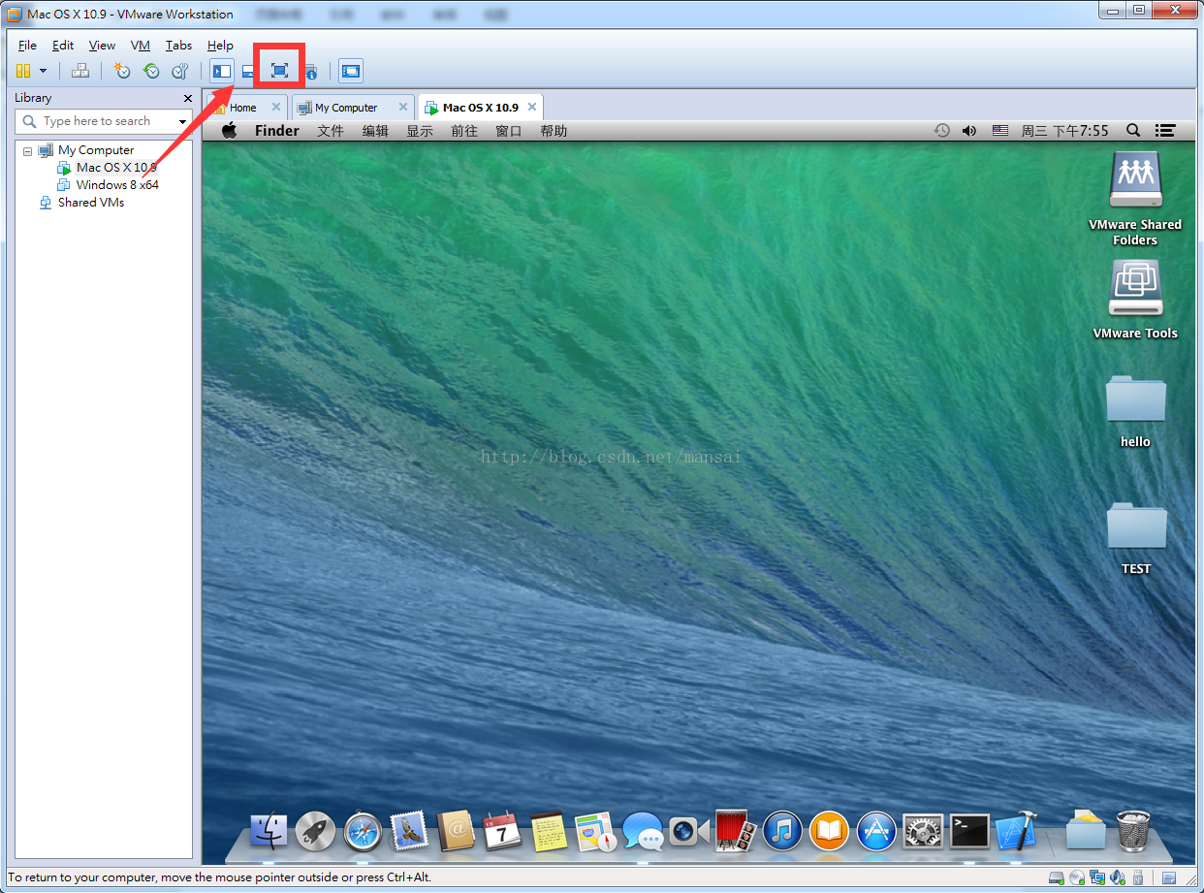Image resolution: width=1204 pixels, height=893 pixels.
Task: Open the Tabs menu
Action: tap(178, 46)
